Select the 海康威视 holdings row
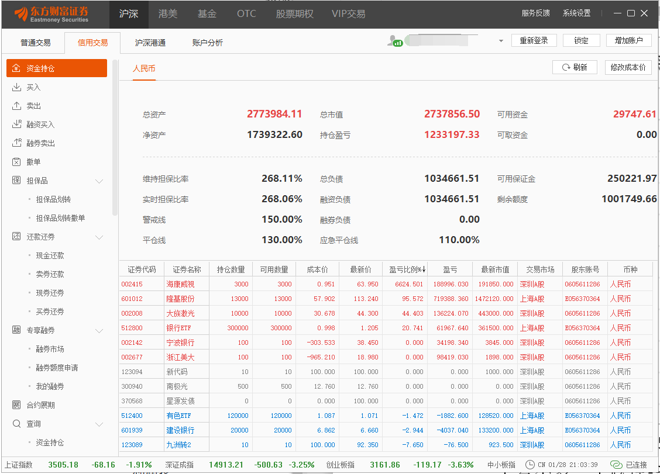 coord(386,284)
